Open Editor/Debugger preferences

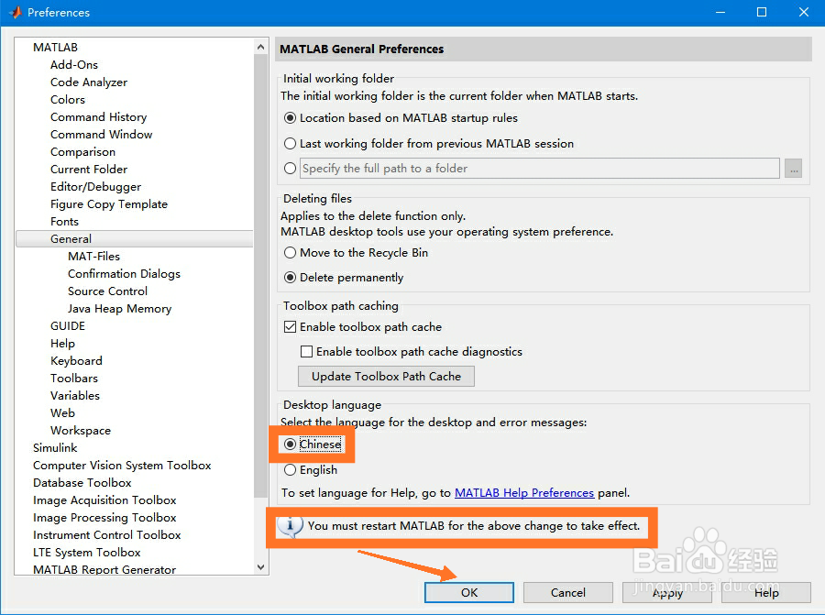(95, 186)
